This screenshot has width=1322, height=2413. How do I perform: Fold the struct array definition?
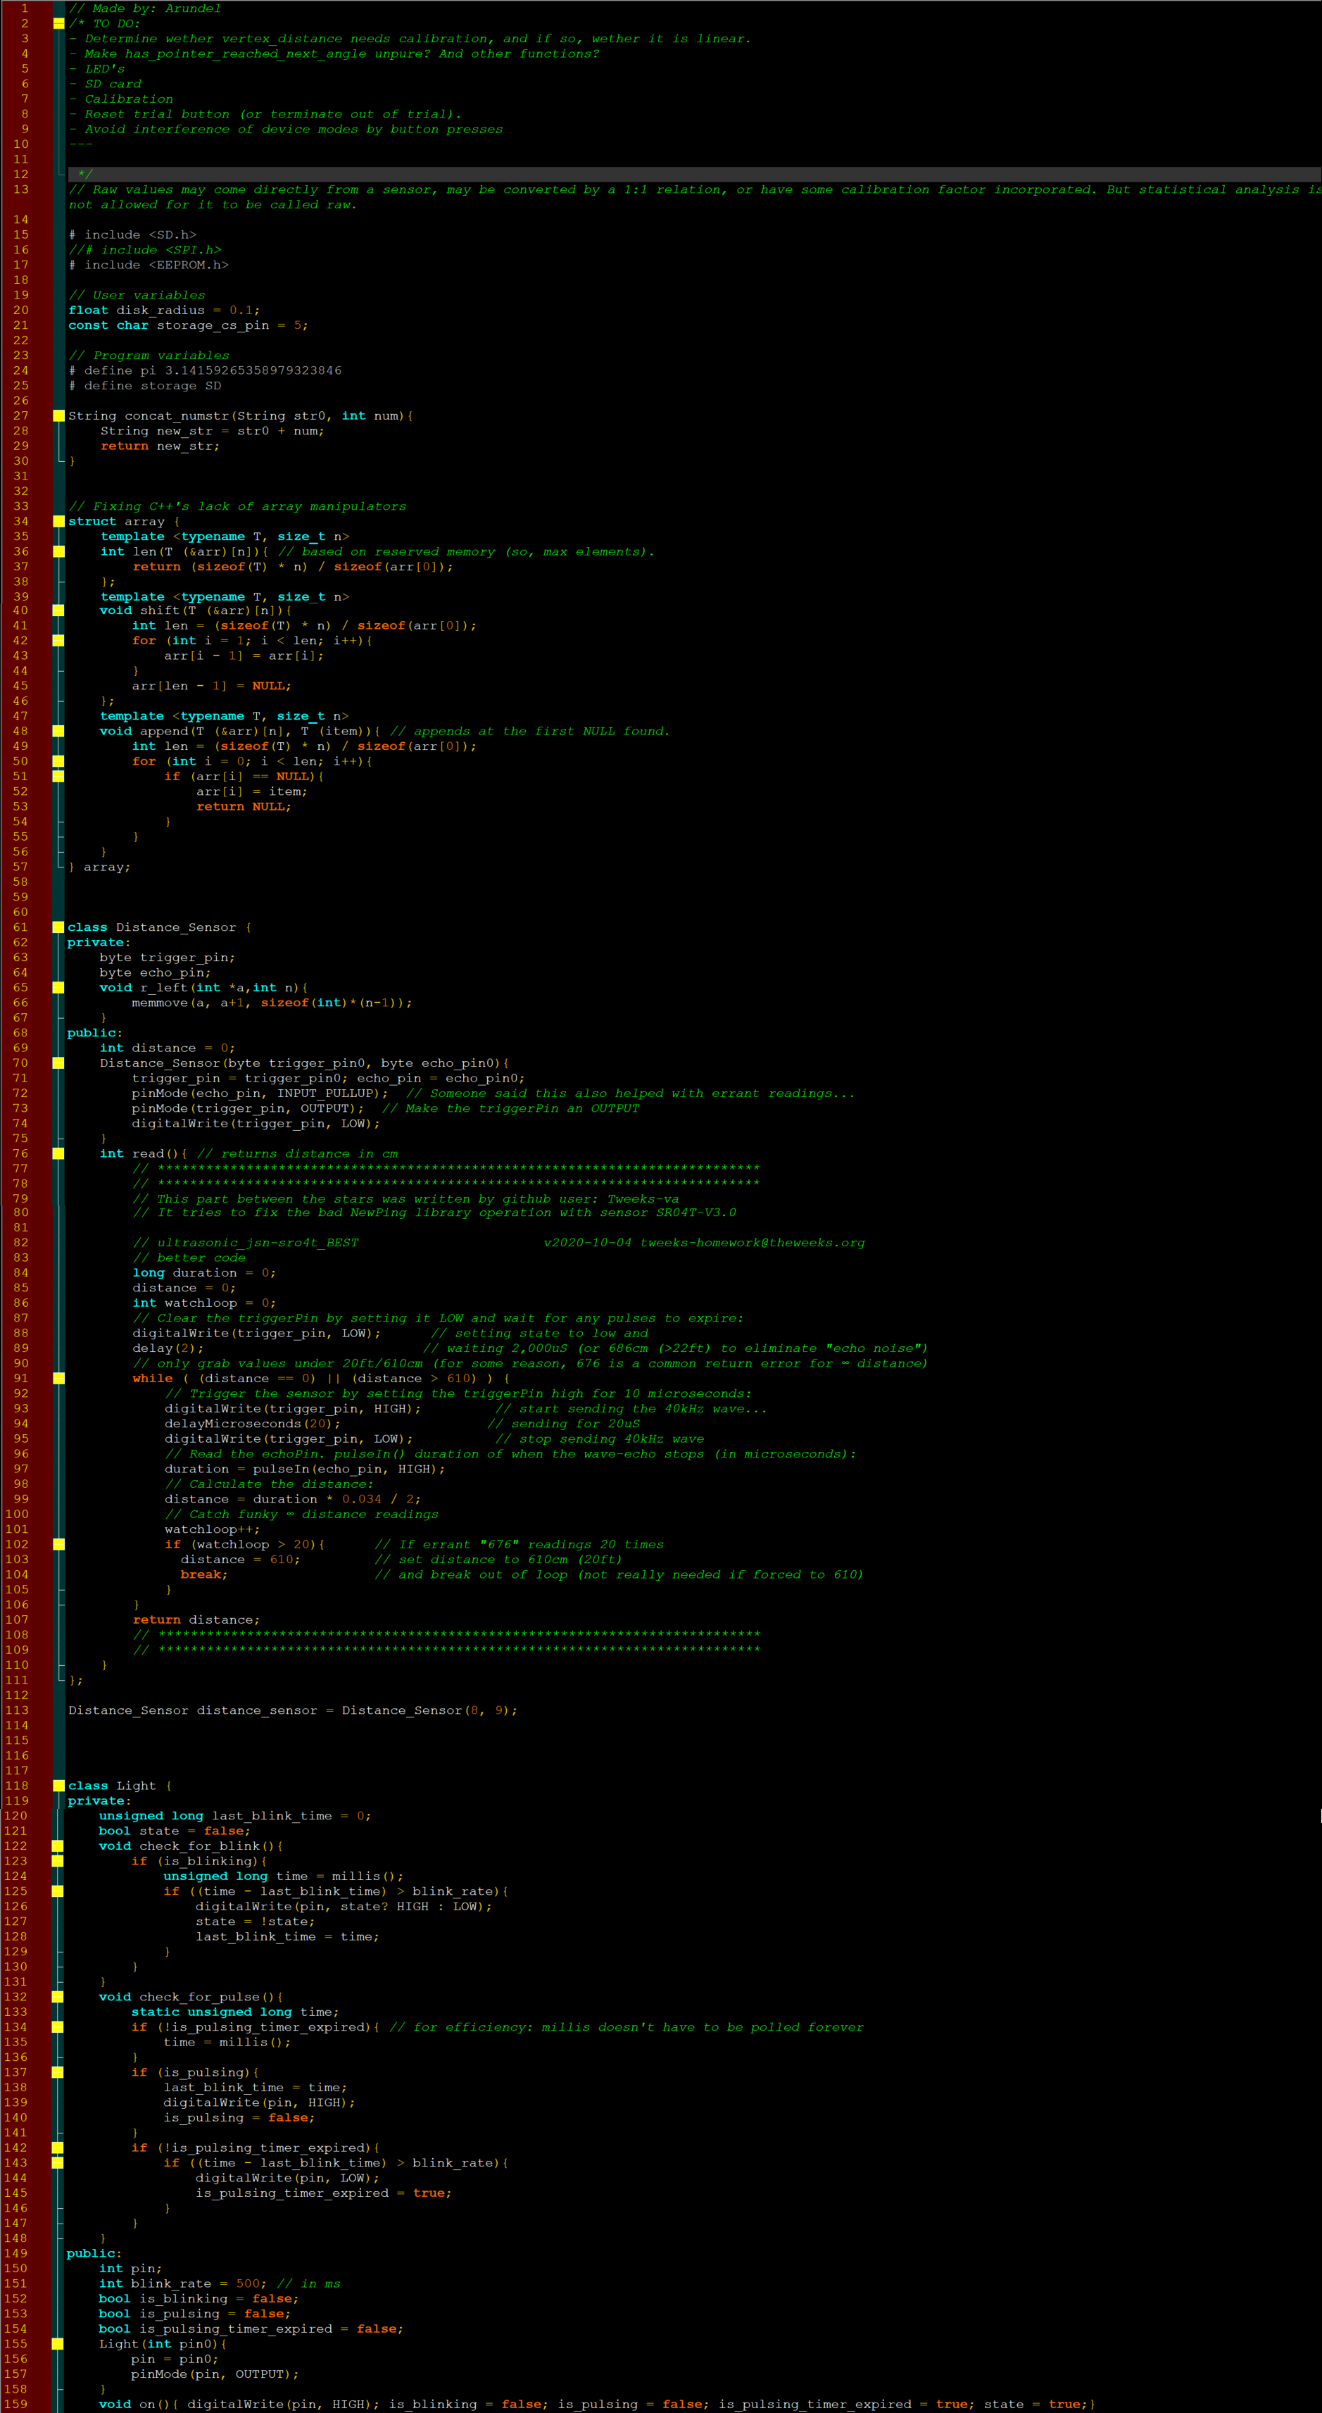(x=58, y=522)
